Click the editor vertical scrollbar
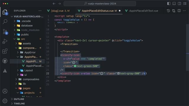The height and width of the screenshot is (106, 189). tap(188, 48)
